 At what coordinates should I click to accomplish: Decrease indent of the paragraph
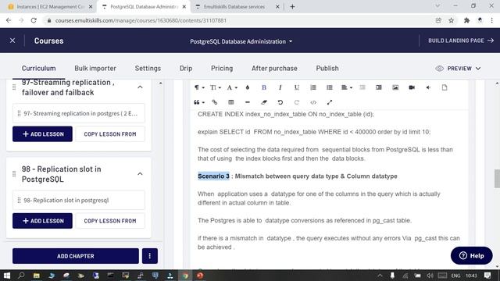point(362,87)
